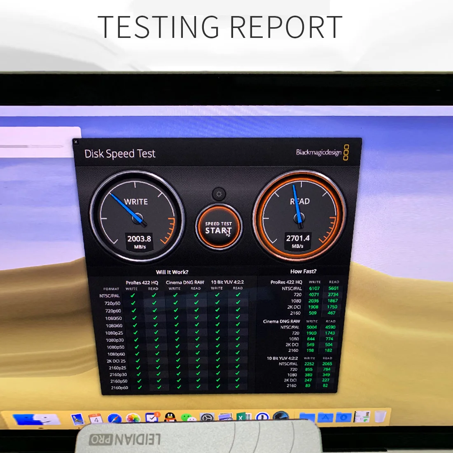The image size is (453, 453).
Task: Open the document stack beside Trash
Action: tap(362, 417)
